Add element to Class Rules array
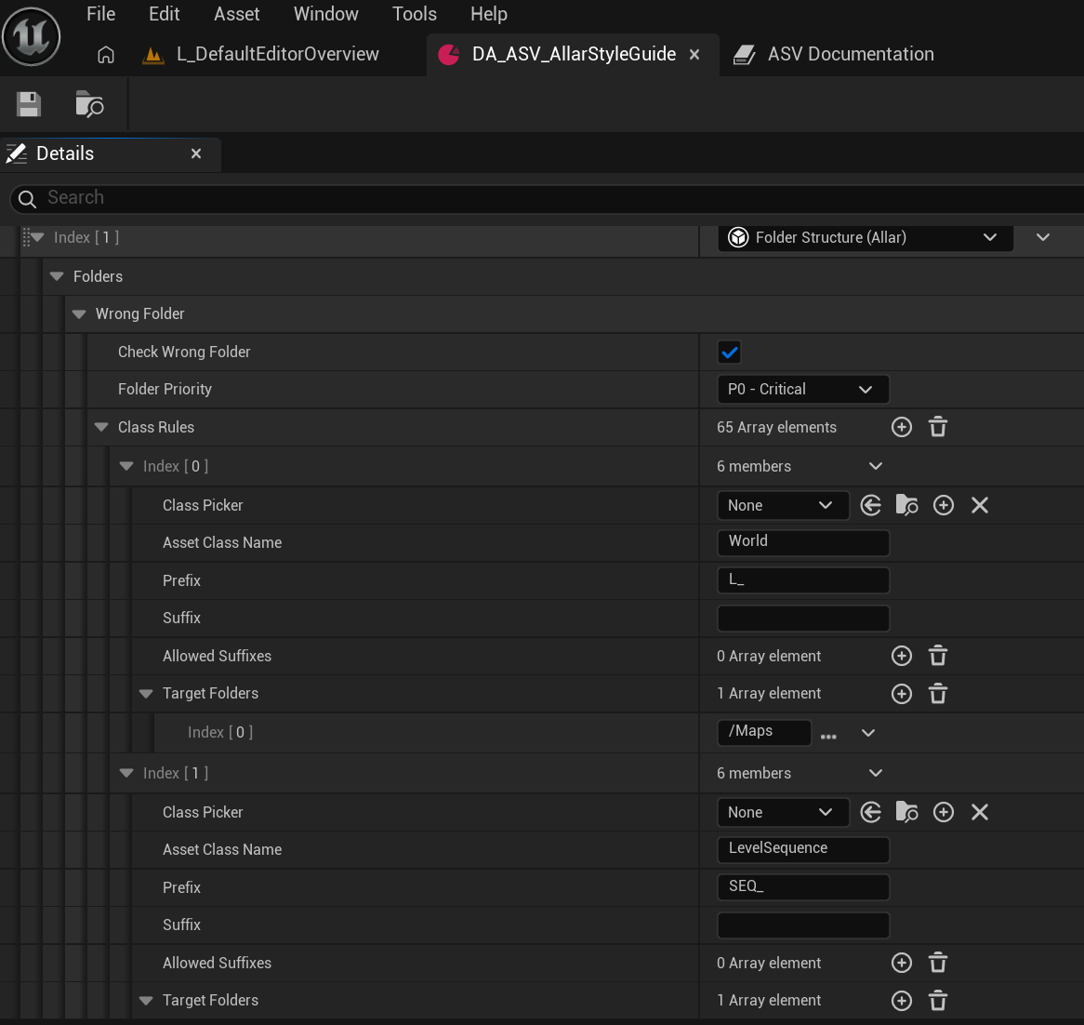The height and width of the screenshot is (1025, 1084). point(902,428)
